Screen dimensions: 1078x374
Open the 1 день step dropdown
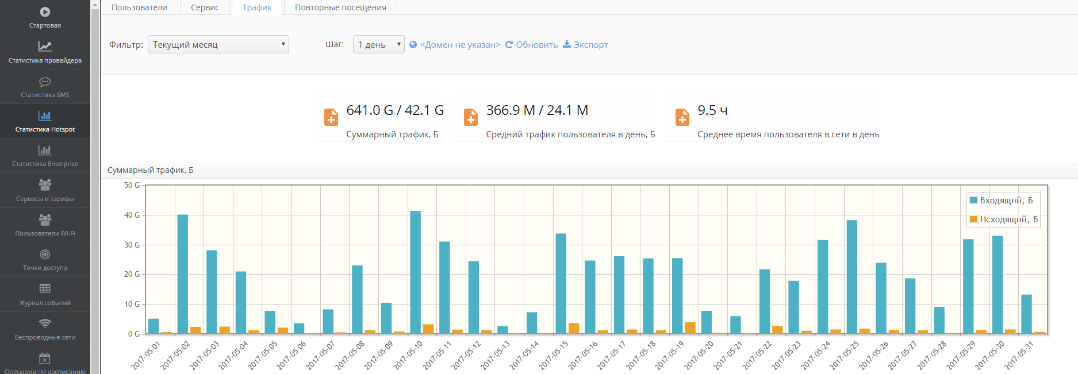pyautogui.click(x=378, y=45)
